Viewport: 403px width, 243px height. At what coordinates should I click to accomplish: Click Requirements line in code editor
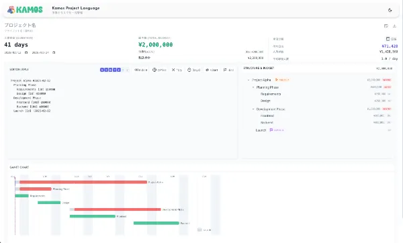pyautogui.click(x=36, y=89)
